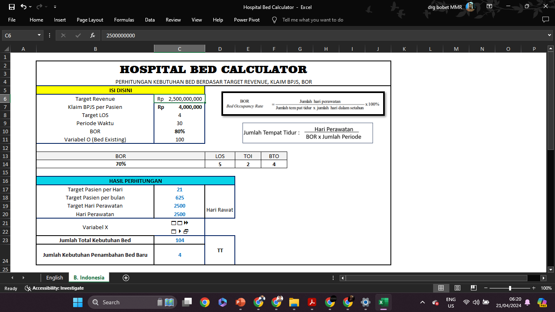
Task: Click the Tell me what you want to do box
Action: click(313, 20)
